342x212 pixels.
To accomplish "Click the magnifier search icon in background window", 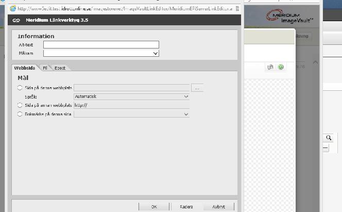I will (329, 138).
